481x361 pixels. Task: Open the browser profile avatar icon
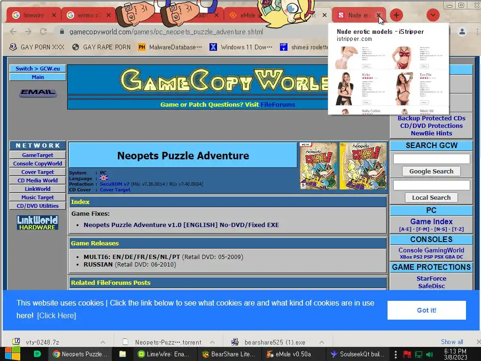pos(462,31)
